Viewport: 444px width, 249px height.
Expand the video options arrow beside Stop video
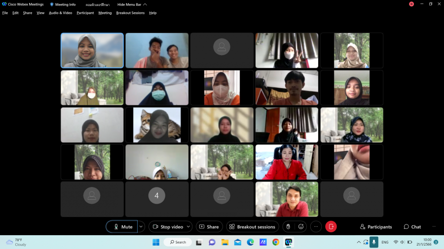coord(188,226)
